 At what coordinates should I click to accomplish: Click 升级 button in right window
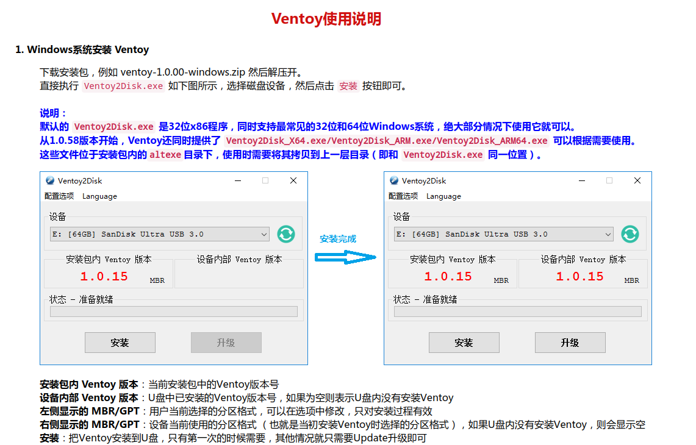pyautogui.click(x=570, y=343)
